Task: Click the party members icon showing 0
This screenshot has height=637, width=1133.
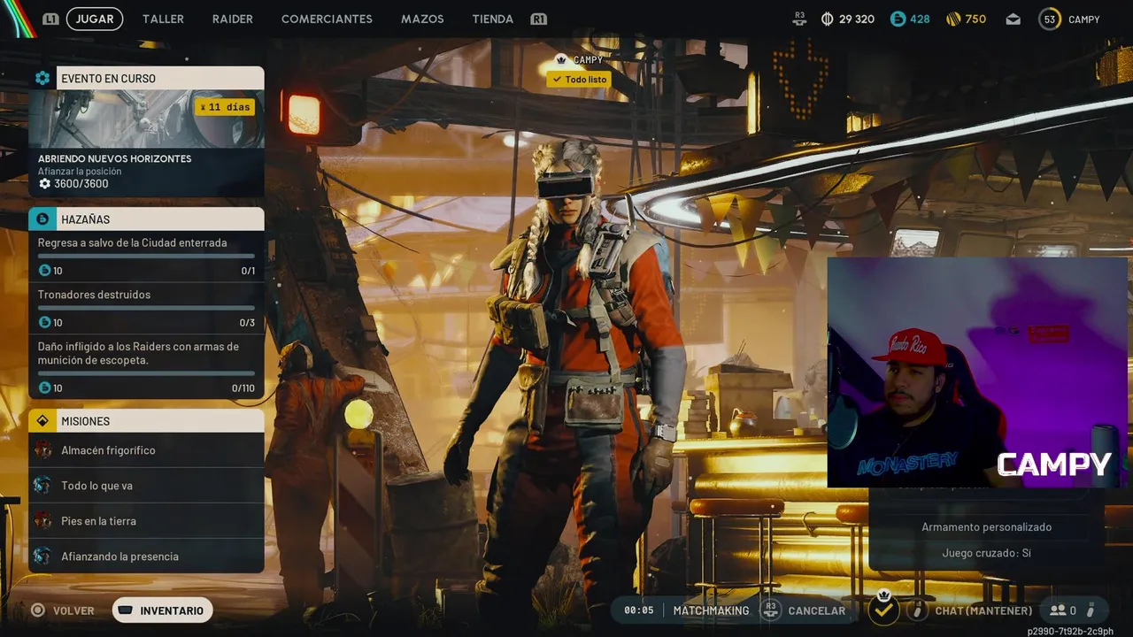Action: click(x=1057, y=610)
